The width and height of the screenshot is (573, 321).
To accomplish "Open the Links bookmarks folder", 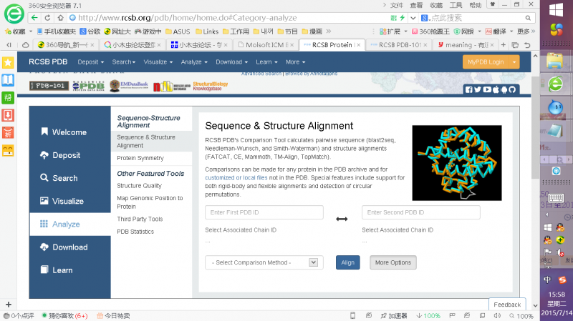I will coord(207,31).
